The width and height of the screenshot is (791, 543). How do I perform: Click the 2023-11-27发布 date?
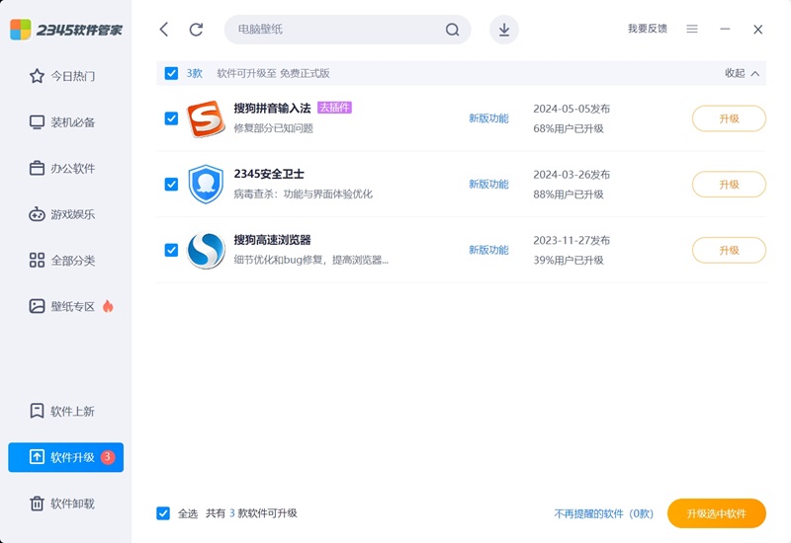coord(571,240)
